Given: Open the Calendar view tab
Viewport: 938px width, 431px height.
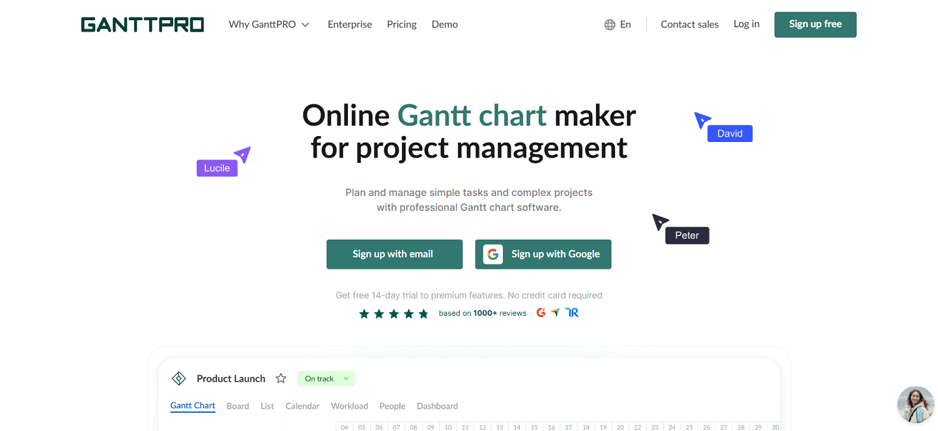Looking at the screenshot, I should pos(302,406).
